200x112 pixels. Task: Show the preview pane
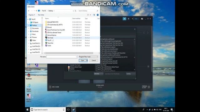(x=94, y=15)
